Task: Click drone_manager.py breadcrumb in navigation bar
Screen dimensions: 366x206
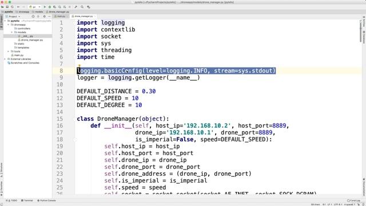Action: 57,11
